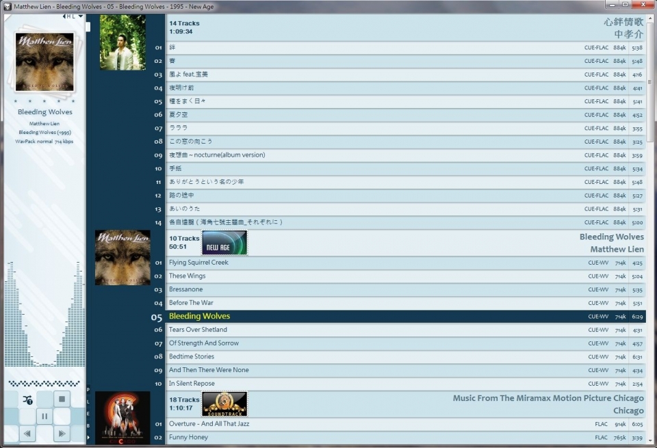
Task: Click the seek bar above playback controls
Action: pyautogui.click(x=44, y=384)
